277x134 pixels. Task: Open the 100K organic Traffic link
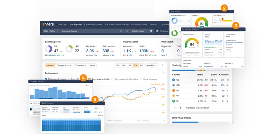tap(144, 51)
